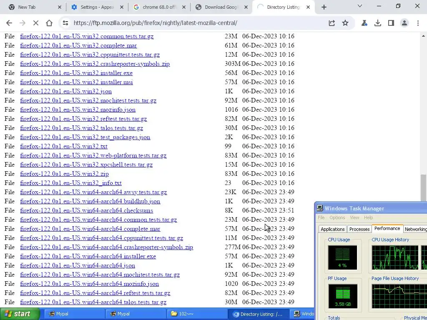Switch to the chrome 68.0 search tab
Viewport: 427px width, 320px height.
point(159,7)
